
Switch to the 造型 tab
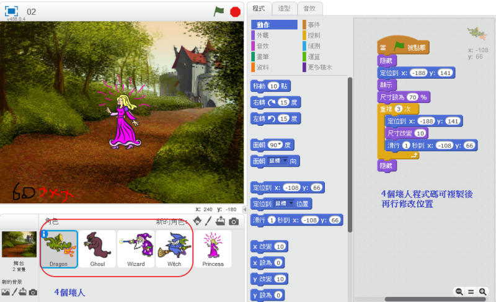click(x=285, y=8)
